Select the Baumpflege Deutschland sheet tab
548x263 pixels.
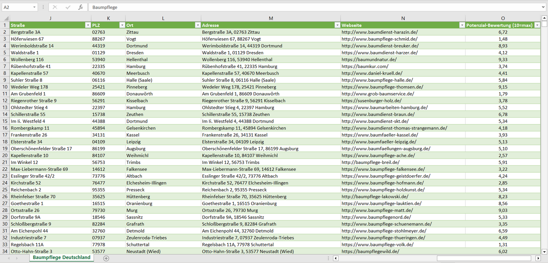61,258
